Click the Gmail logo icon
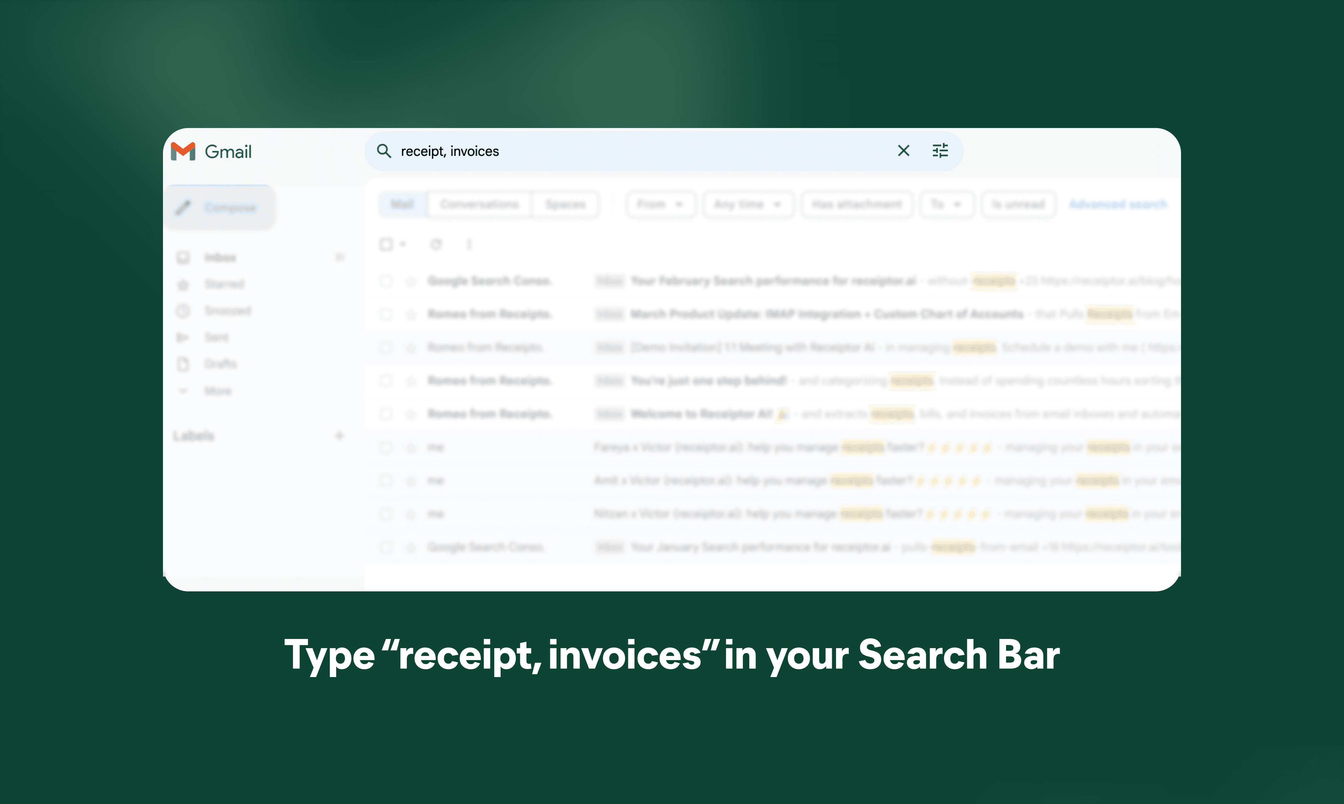Screen dimensions: 1344x804 click(x=183, y=151)
